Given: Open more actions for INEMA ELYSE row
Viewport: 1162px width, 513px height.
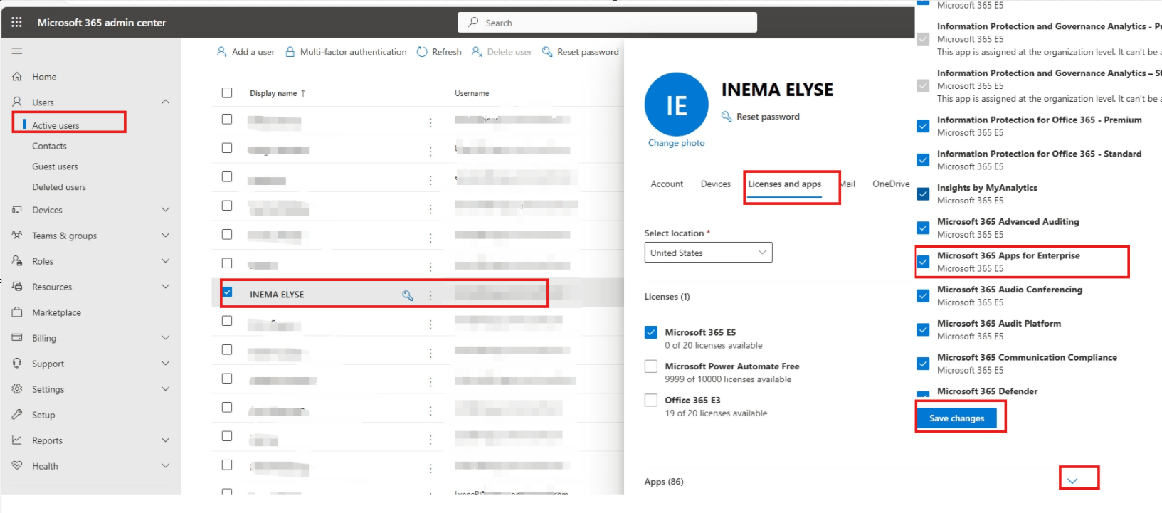Looking at the screenshot, I should [431, 295].
